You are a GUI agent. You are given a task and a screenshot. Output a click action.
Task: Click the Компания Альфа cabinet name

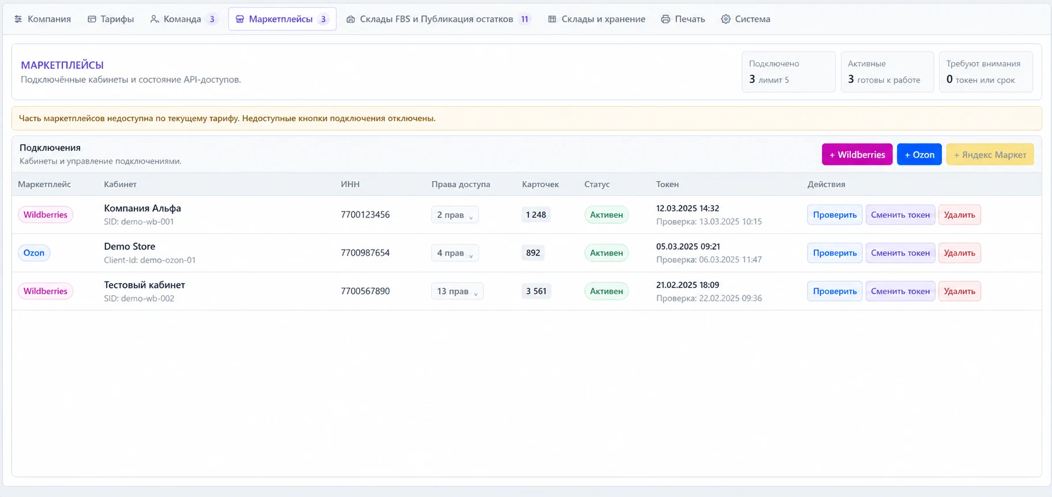(142, 208)
